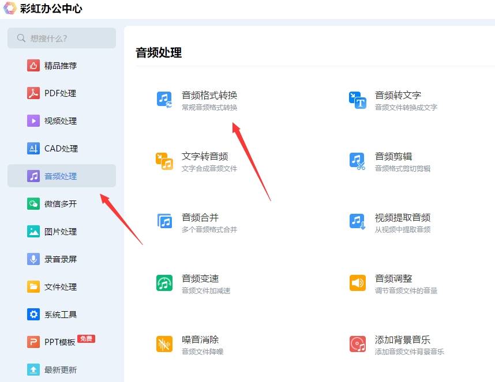This screenshot has width=495, height=382.
Task: Click the 音频格式转换 title link
Action: [209, 95]
